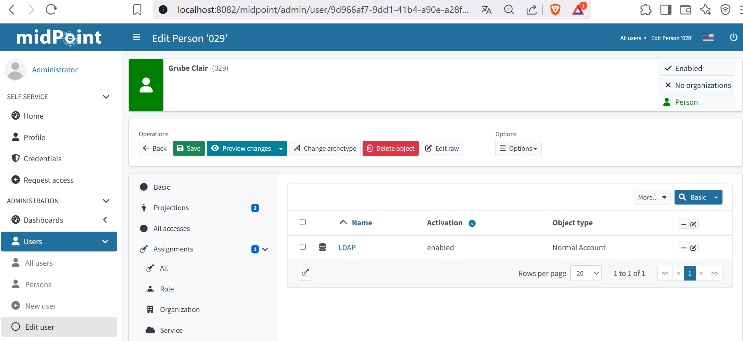743x341 pixels.
Task: Select Organization under Assignments
Action: (180, 310)
